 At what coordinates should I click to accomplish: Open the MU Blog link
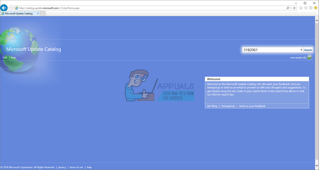pyautogui.click(x=212, y=106)
